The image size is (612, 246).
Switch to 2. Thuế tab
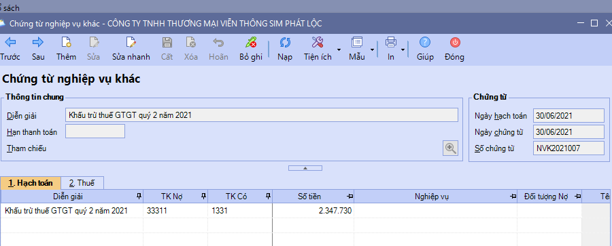tap(82, 183)
